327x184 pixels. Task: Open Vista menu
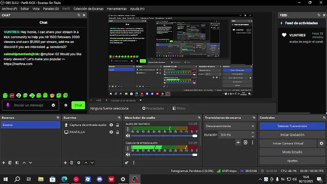[36, 9]
